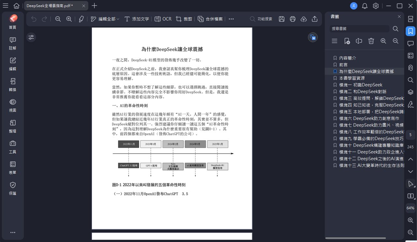Open the 內容簡介 bookmark
This screenshot has width=417, height=242.
348,58
